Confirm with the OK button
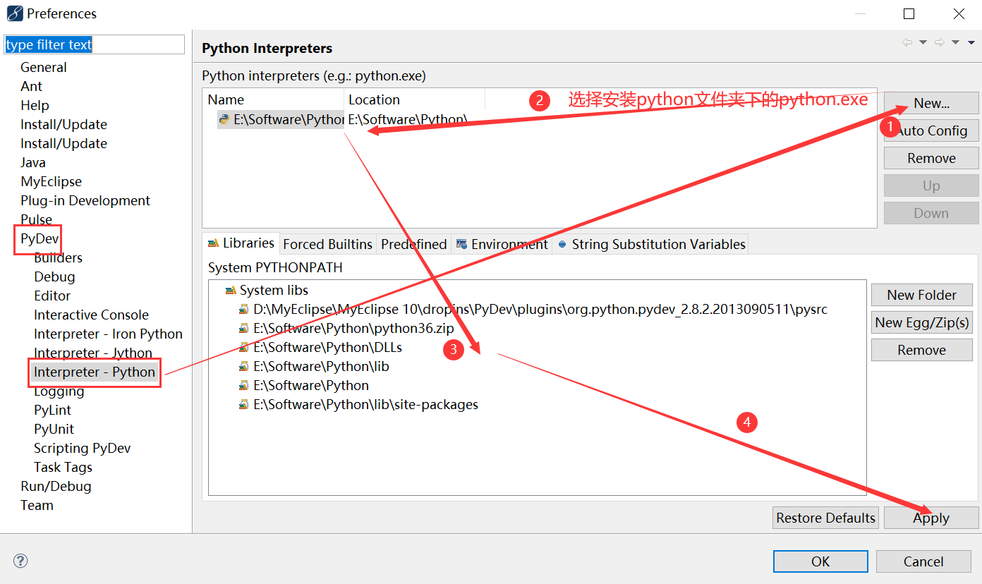 pos(820,561)
